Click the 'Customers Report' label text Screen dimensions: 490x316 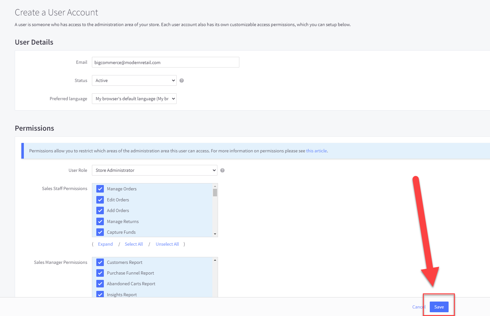click(x=125, y=262)
